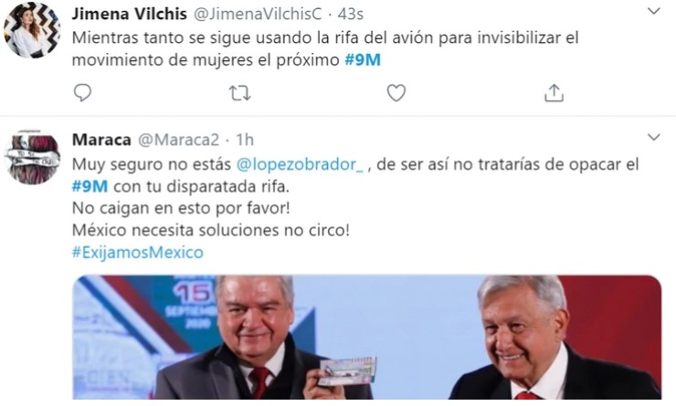676x406 pixels.
Task: Reply to Jimena Vilchis's tweet
Action: (82, 92)
